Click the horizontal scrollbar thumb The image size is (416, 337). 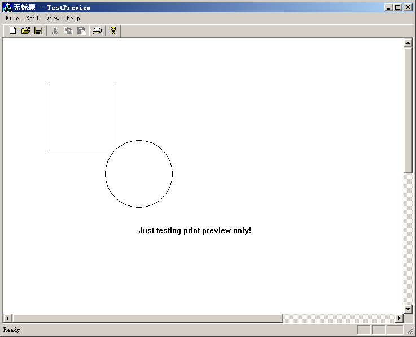pyautogui.click(x=147, y=318)
